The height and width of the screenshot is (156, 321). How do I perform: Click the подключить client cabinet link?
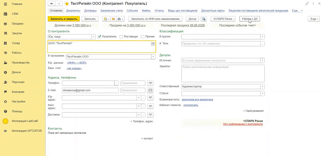click(x=191, y=105)
